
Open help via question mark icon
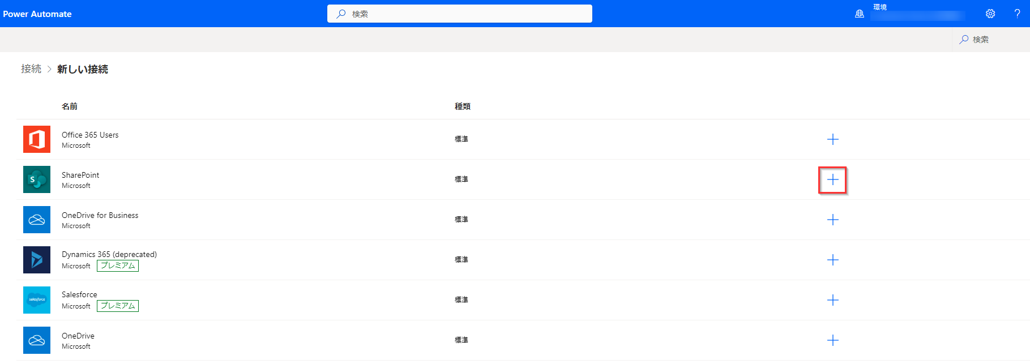1017,14
